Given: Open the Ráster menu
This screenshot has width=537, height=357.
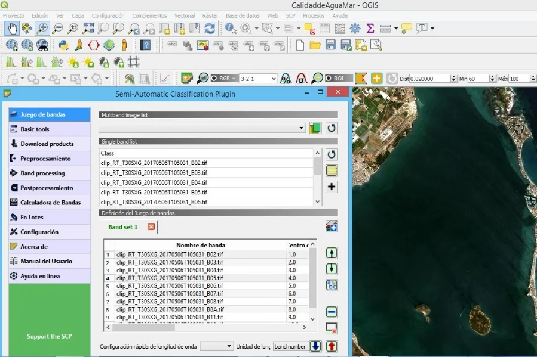Looking at the screenshot, I should pos(210,15).
